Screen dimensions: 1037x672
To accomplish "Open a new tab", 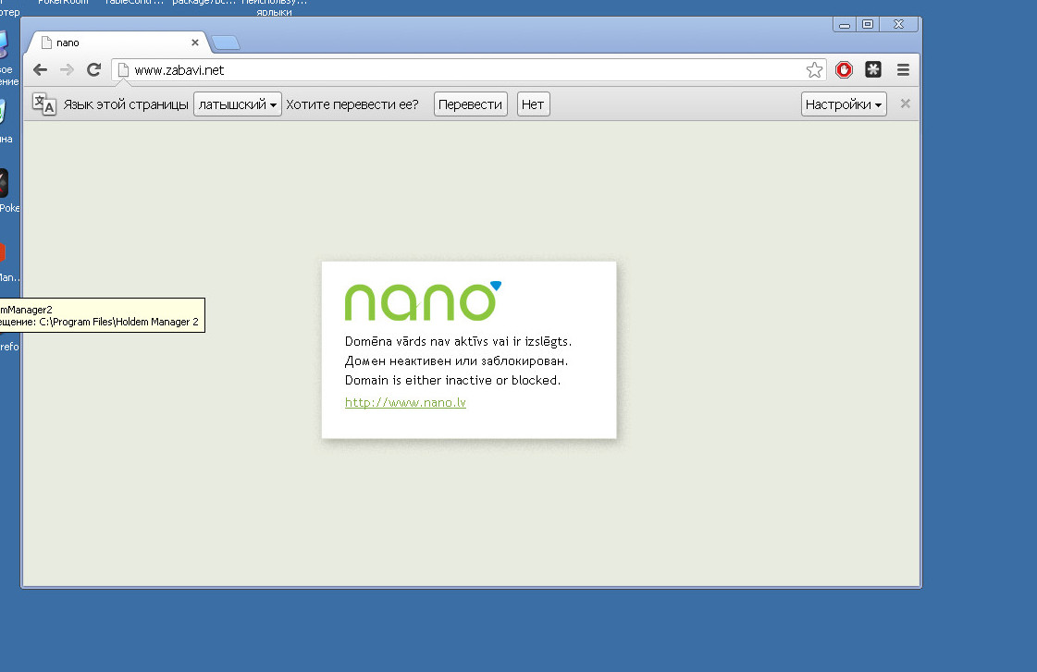I will click(227, 43).
